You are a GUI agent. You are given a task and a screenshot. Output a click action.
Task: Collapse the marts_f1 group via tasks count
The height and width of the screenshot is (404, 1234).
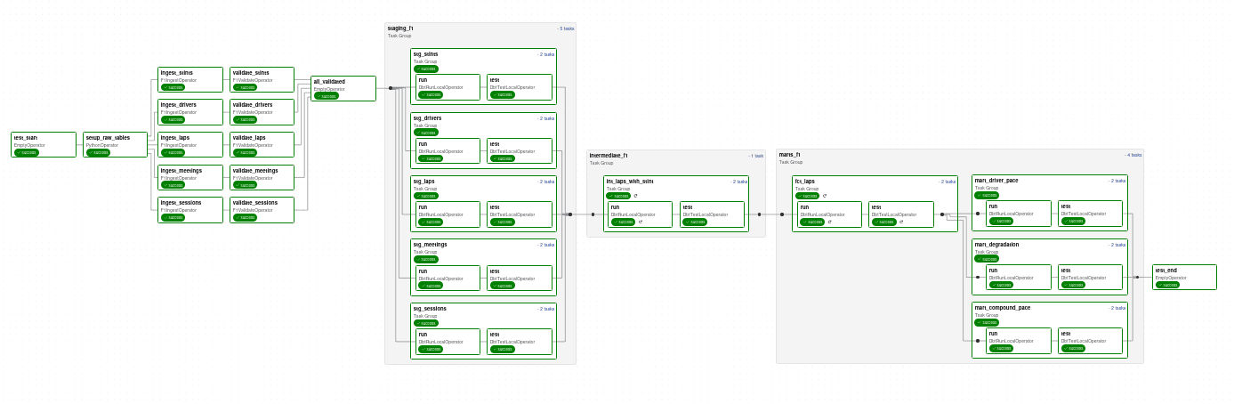click(x=1133, y=155)
